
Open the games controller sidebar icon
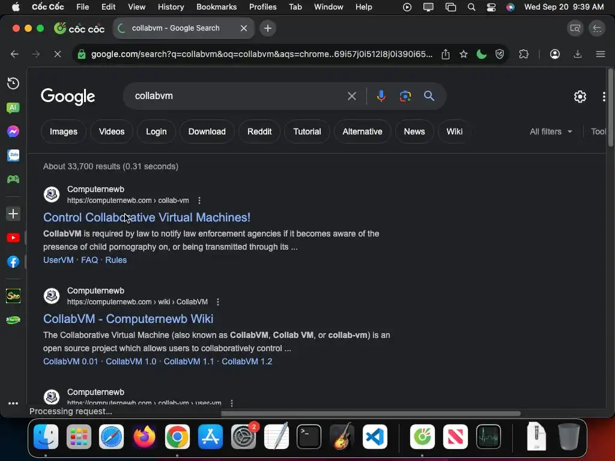click(x=13, y=179)
